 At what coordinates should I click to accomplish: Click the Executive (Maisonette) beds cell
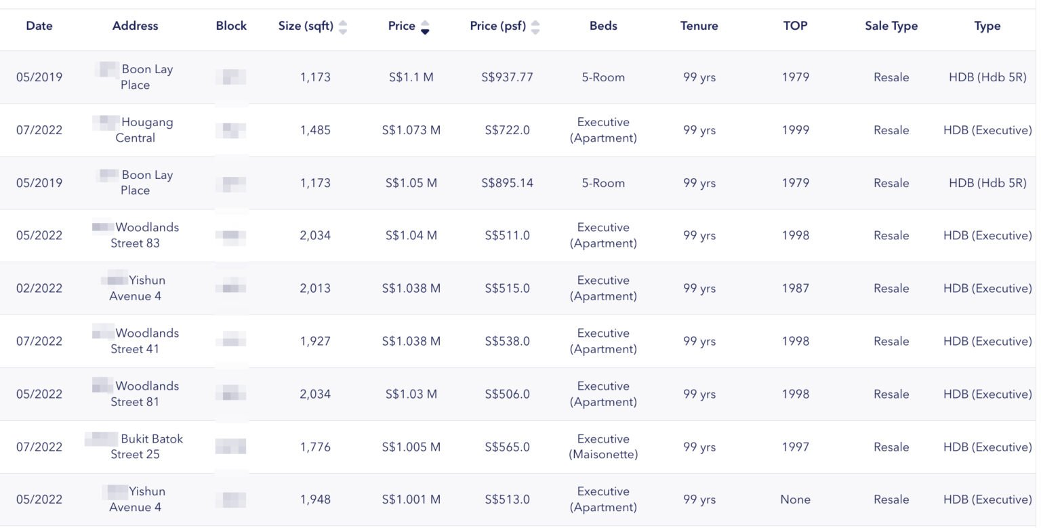click(603, 447)
